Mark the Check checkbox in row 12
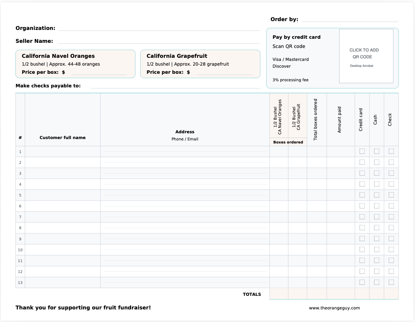Screen dimensions: 415x322 pyautogui.click(x=391, y=271)
